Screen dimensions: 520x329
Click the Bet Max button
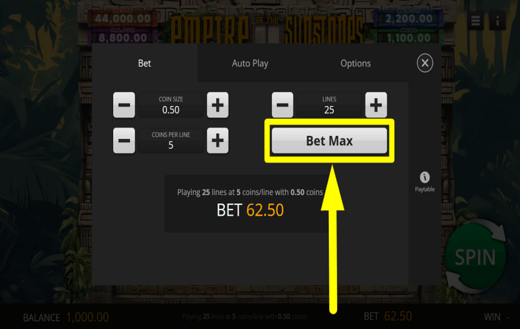pos(329,141)
